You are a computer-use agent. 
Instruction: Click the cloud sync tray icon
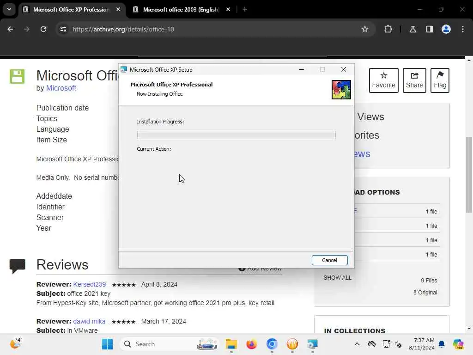[x=372, y=344]
